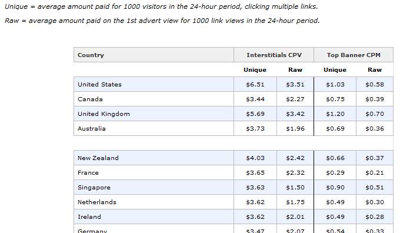The image size is (420, 233).
Task: Select the $1.96 Australia raw interstitial value
Action: (295, 128)
